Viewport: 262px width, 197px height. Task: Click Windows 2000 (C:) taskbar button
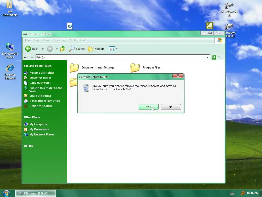pyautogui.click(x=35, y=193)
